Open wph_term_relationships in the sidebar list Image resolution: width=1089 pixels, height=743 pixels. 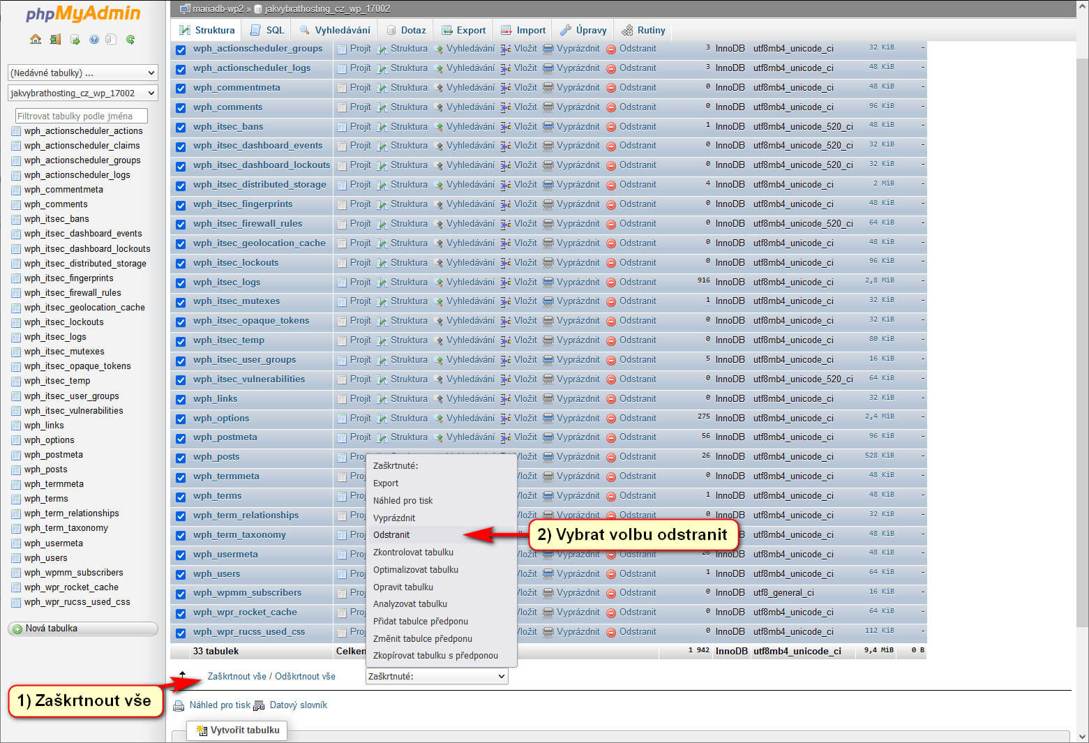[x=71, y=513]
